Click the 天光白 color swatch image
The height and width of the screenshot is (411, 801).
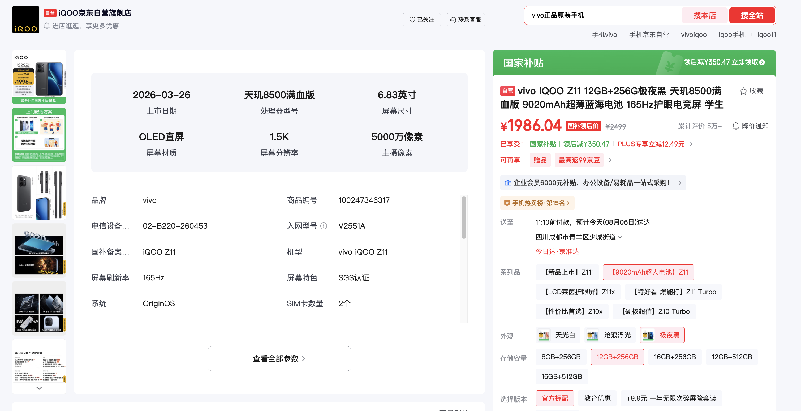pyautogui.click(x=544, y=335)
